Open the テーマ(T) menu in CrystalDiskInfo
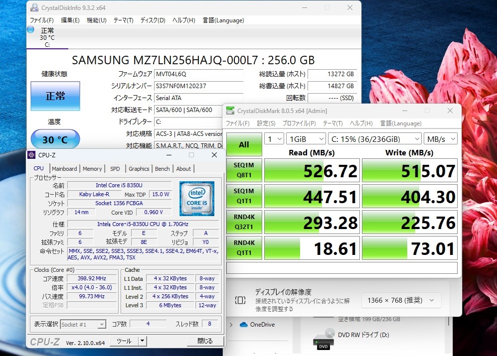 click(x=123, y=20)
